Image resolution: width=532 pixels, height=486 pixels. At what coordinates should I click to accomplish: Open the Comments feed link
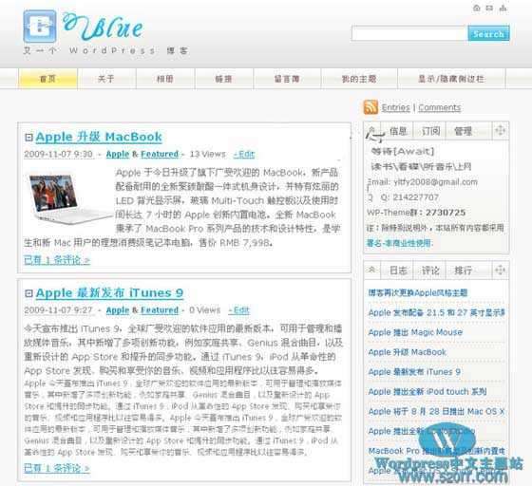pyautogui.click(x=439, y=108)
